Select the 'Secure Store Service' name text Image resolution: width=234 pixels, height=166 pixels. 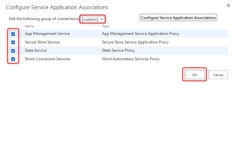point(42,42)
